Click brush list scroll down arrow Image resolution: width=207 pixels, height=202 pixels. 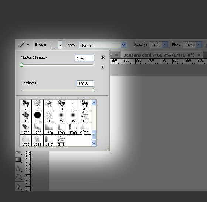tap(94, 143)
